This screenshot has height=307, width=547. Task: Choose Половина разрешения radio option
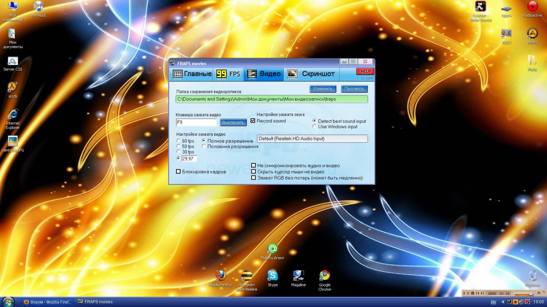(203, 146)
